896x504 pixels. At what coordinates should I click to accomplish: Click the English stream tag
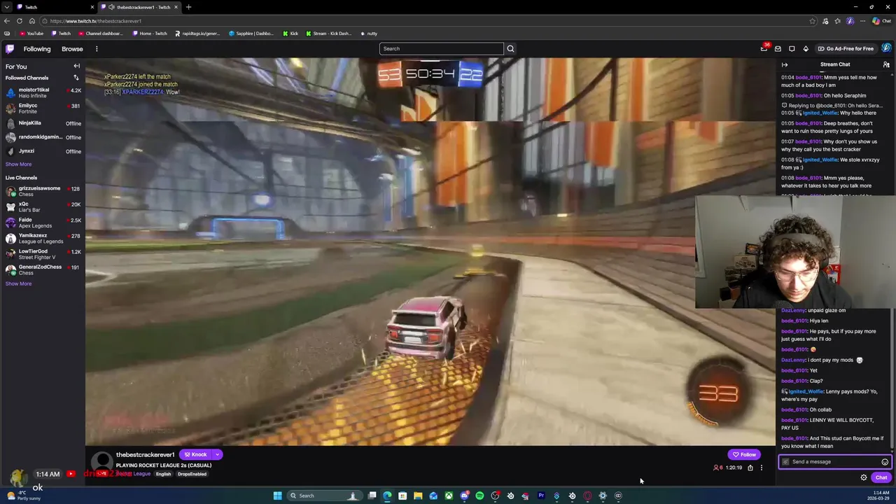point(163,474)
